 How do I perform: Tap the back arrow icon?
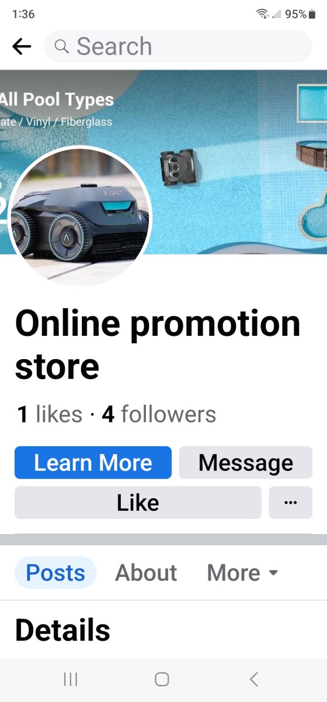(x=22, y=46)
